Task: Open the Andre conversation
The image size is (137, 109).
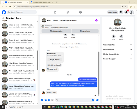Action: click(x=18, y=49)
